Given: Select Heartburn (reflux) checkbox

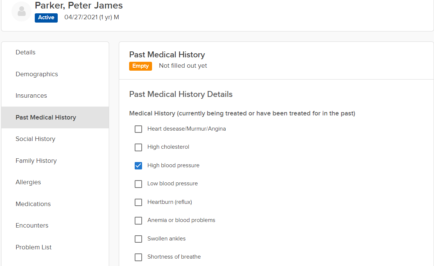Looking at the screenshot, I should click(138, 202).
